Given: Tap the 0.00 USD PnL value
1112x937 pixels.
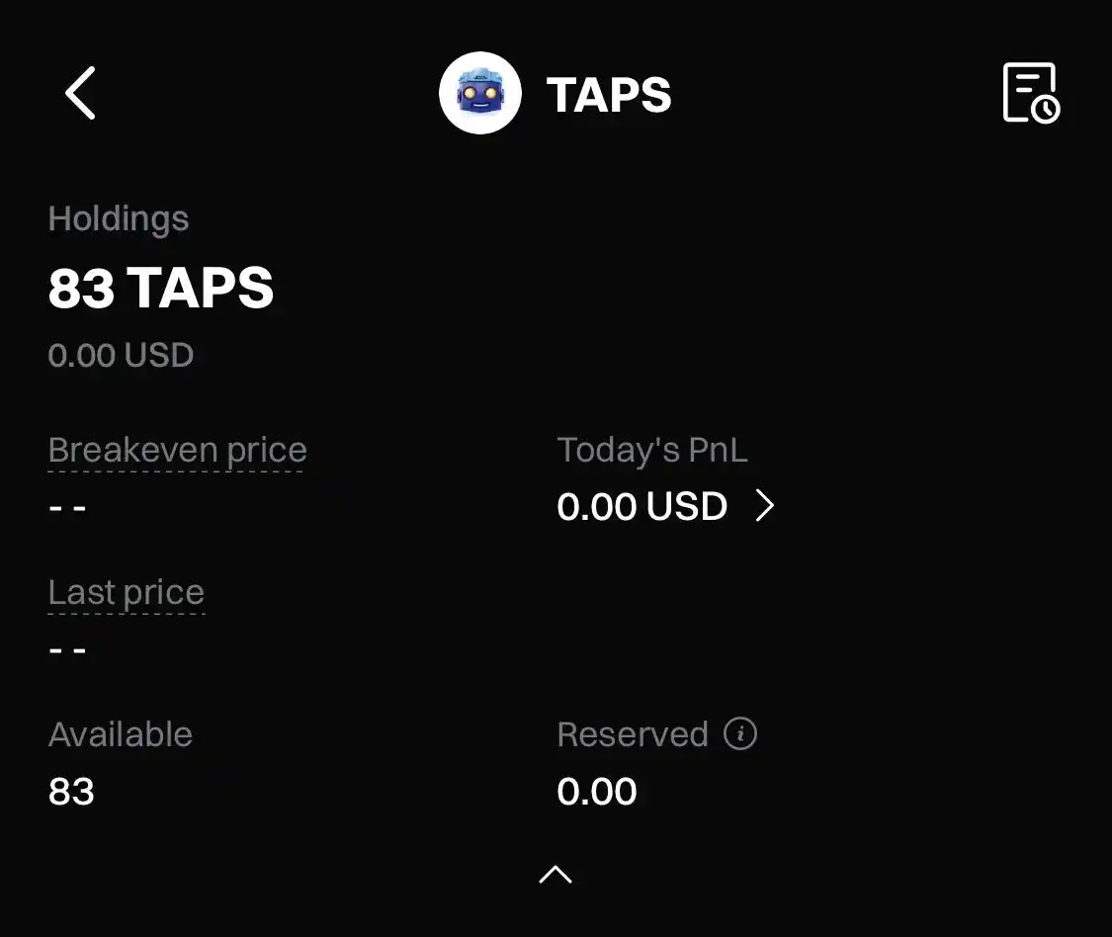Looking at the screenshot, I should tap(642, 506).
